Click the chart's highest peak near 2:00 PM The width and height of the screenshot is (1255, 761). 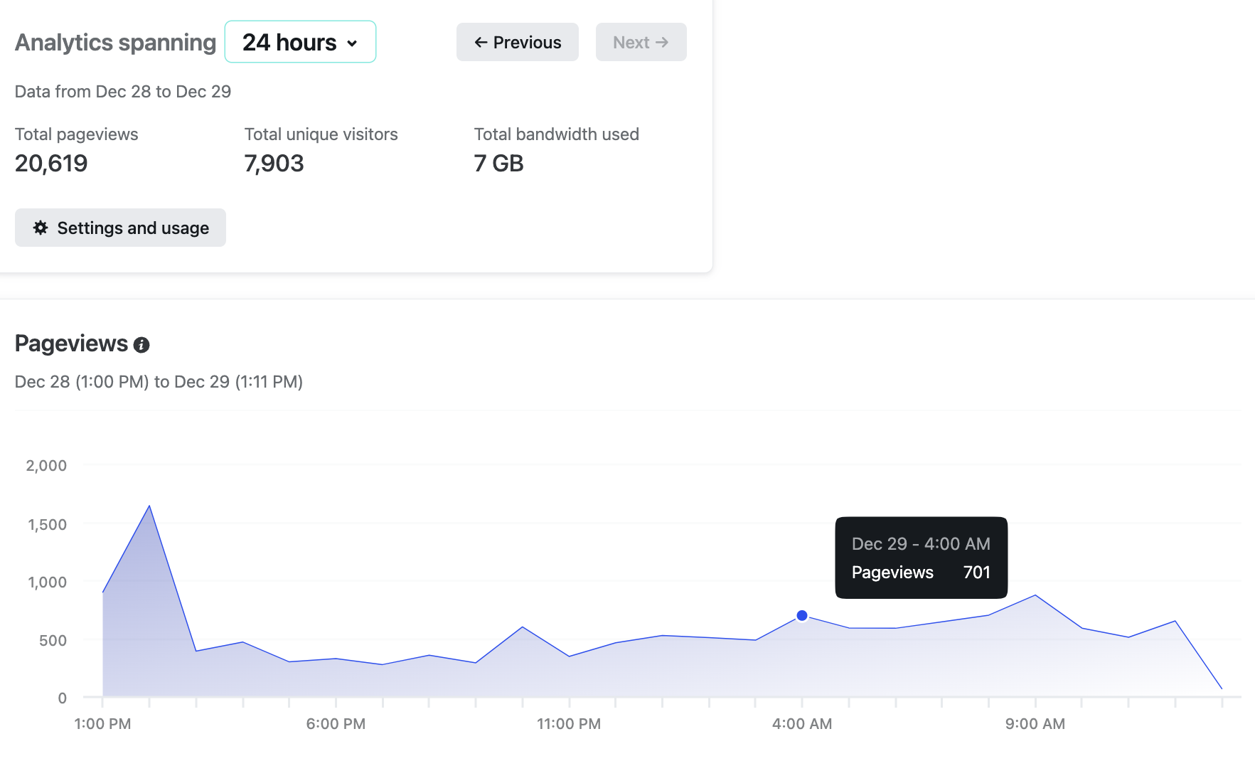tap(149, 506)
